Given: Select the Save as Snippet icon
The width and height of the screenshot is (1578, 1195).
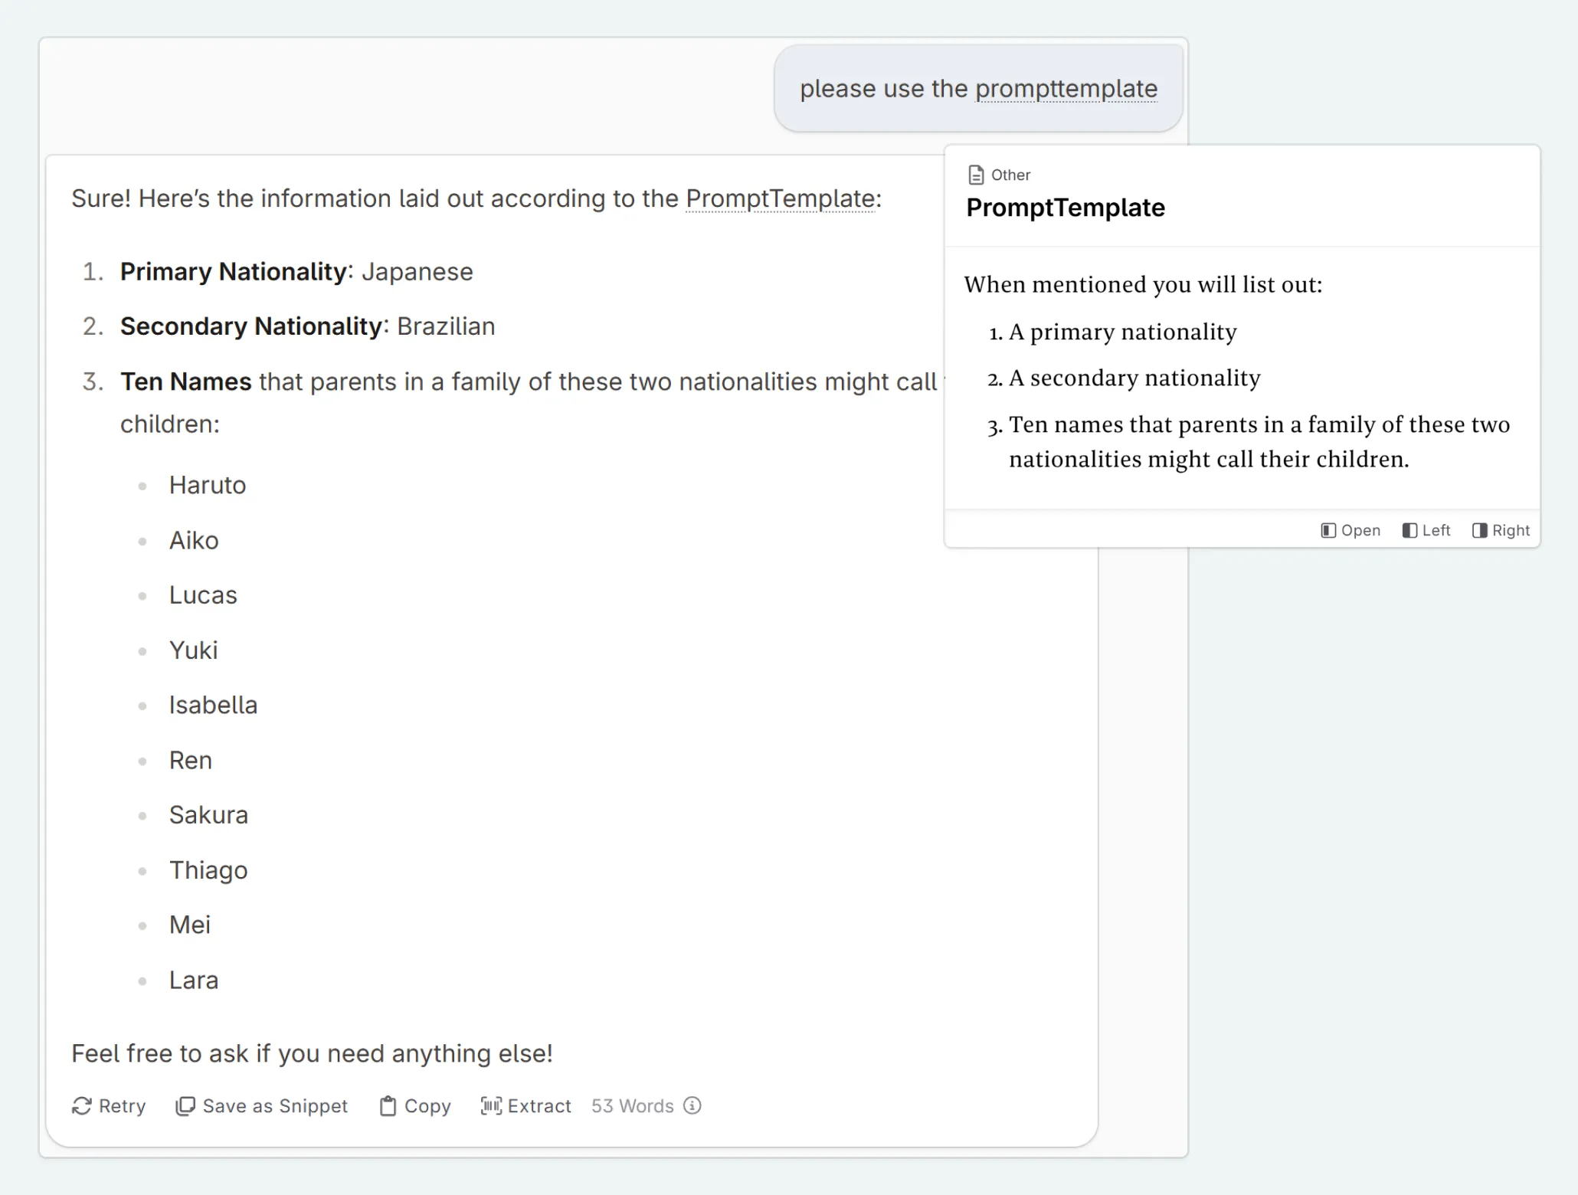Looking at the screenshot, I should [x=186, y=1106].
